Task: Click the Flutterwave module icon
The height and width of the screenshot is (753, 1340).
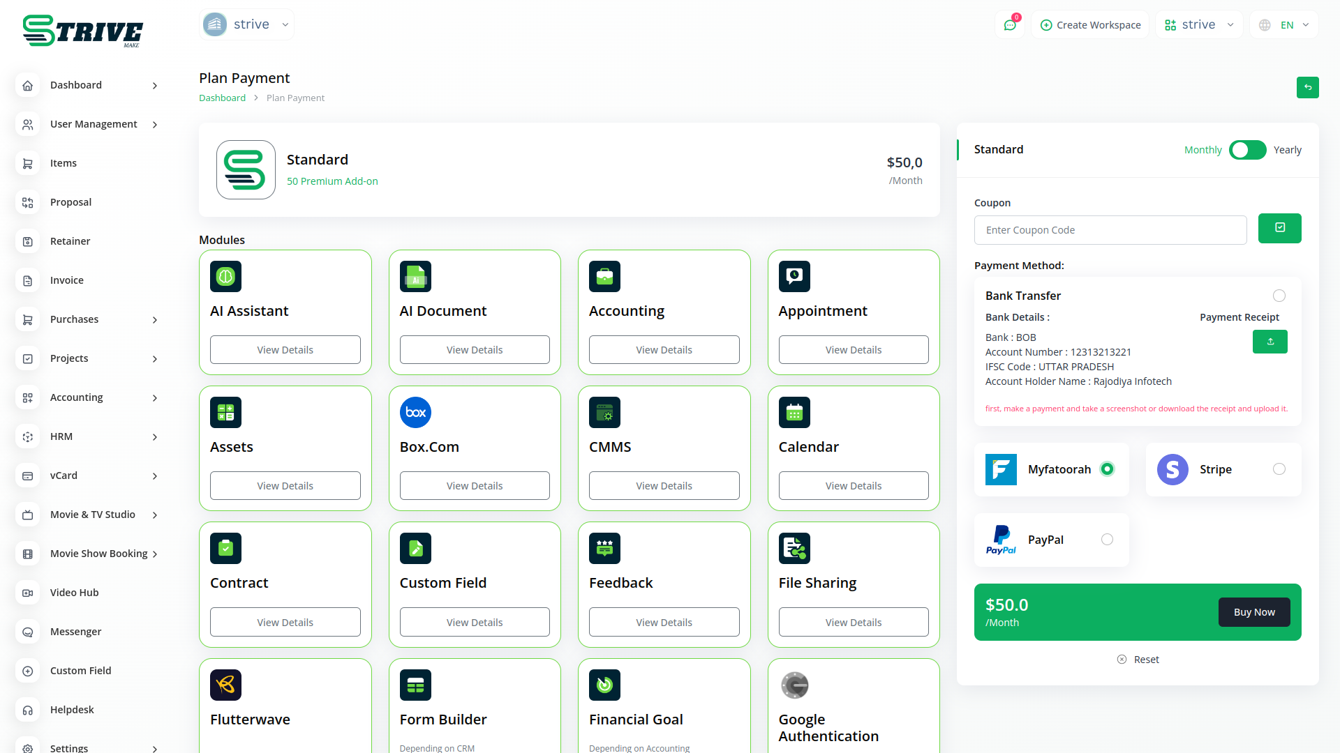Action: [225, 685]
